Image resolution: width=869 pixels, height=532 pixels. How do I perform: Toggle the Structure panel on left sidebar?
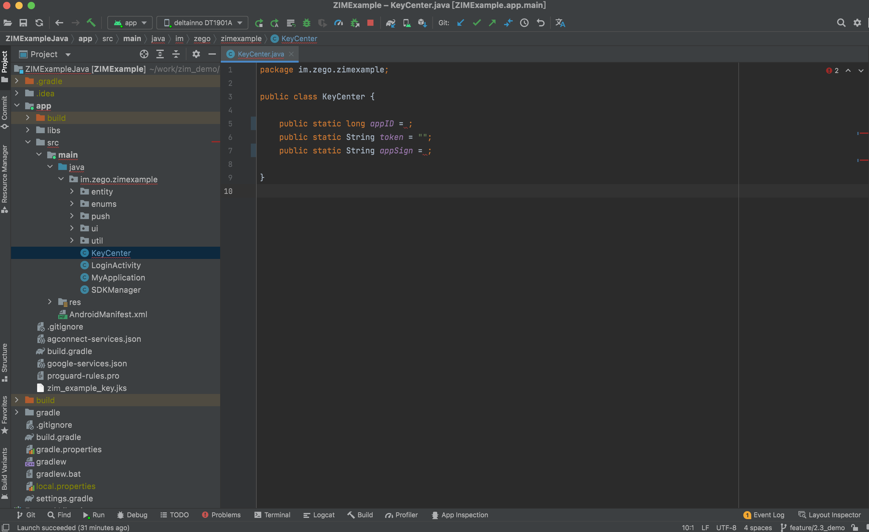[x=5, y=360]
